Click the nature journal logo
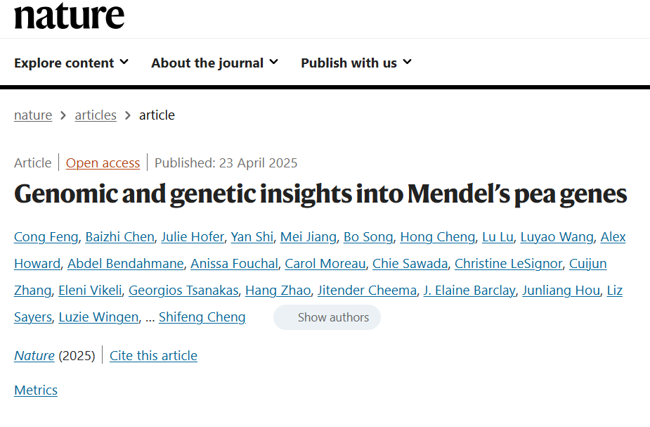Screen dimensions: 650x427 click(69, 15)
